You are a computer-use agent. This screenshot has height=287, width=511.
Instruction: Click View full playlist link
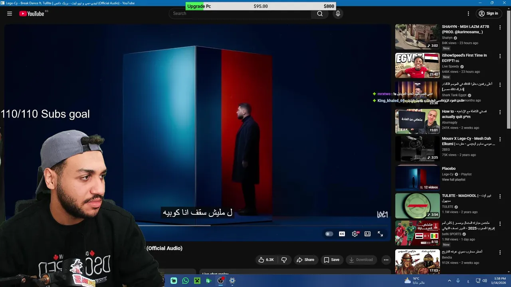[x=454, y=180]
